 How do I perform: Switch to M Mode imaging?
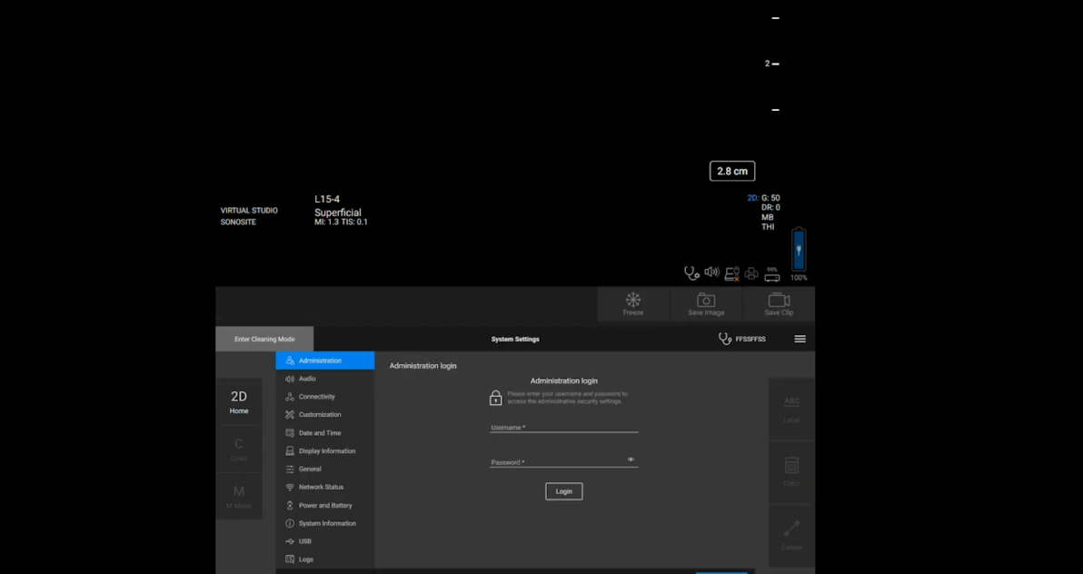click(x=239, y=497)
